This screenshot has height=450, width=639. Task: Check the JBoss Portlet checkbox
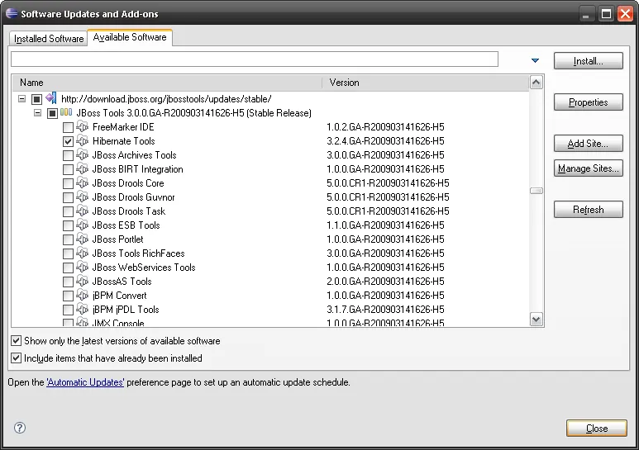(68, 239)
